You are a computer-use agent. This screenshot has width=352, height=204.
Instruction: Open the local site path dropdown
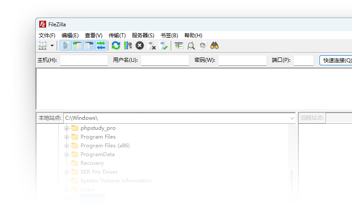tap(292, 118)
